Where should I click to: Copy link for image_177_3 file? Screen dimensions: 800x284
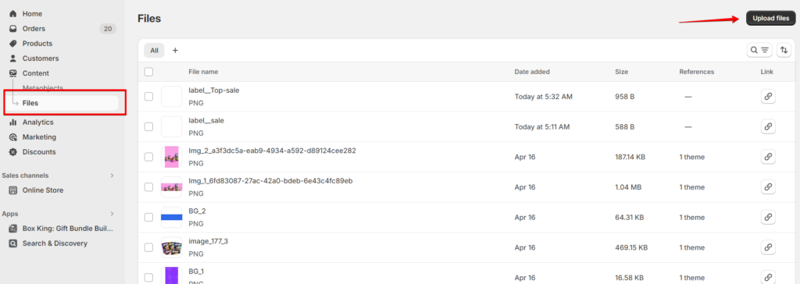click(x=768, y=247)
